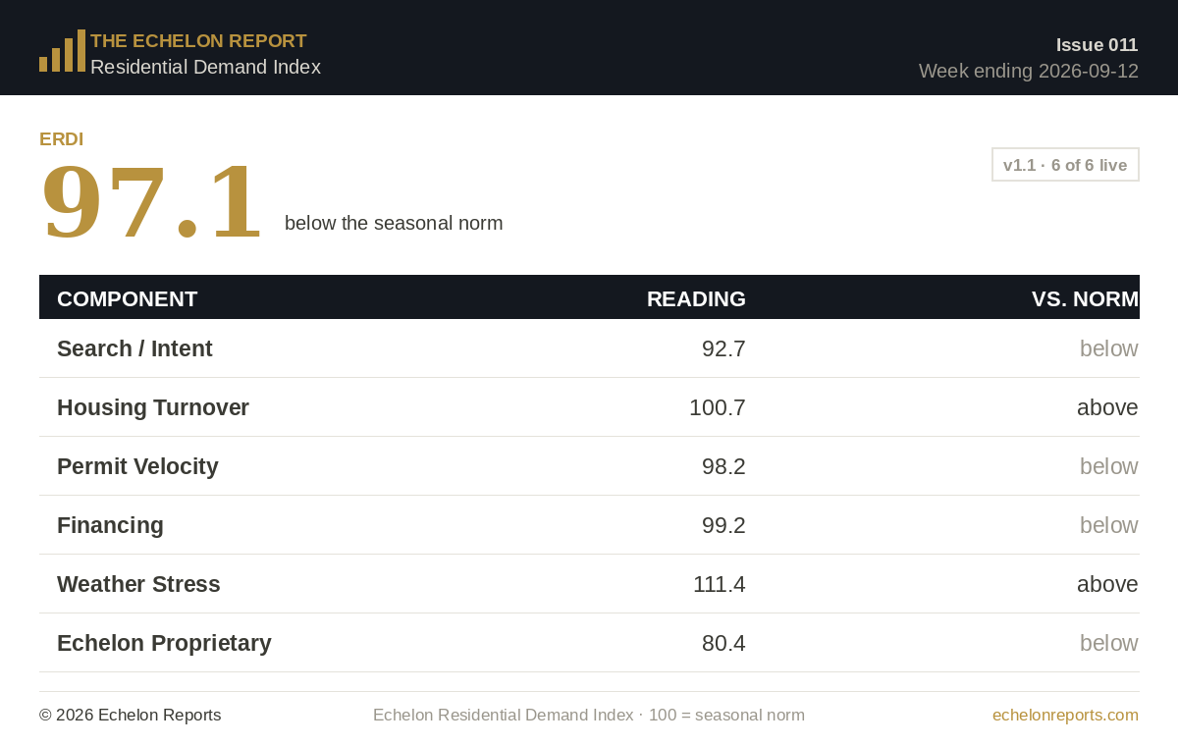
Task: Click the COMPONENT column header
Action: 128,299
